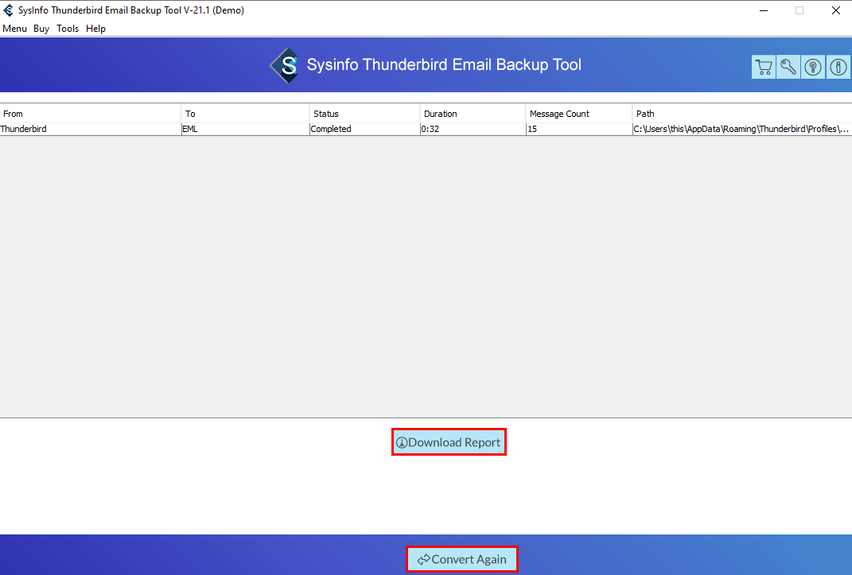852x575 pixels.
Task: Click the Download Report button
Action: point(449,442)
